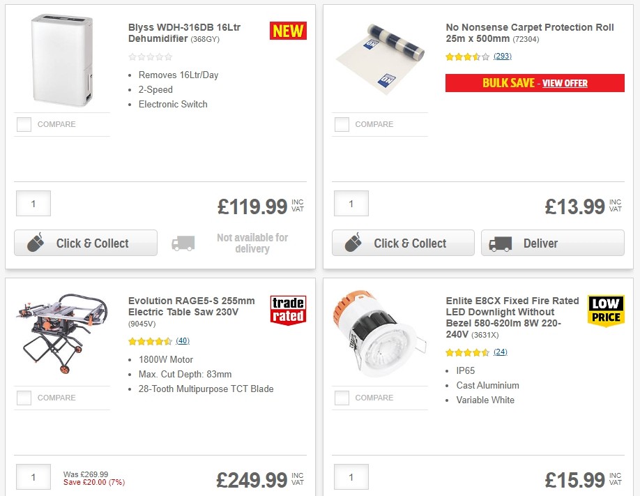Click the empty star rating under the dehumidifier title
The height and width of the screenshot is (496, 640).
tap(150, 57)
